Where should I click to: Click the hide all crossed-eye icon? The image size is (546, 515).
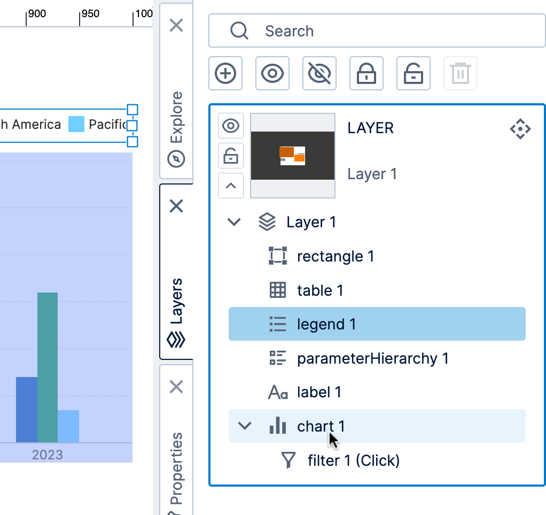(x=319, y=73)
